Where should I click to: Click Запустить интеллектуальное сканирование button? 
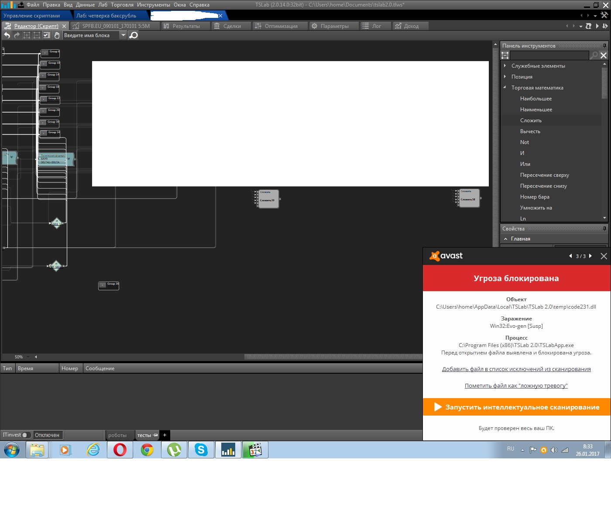point(516,407)
